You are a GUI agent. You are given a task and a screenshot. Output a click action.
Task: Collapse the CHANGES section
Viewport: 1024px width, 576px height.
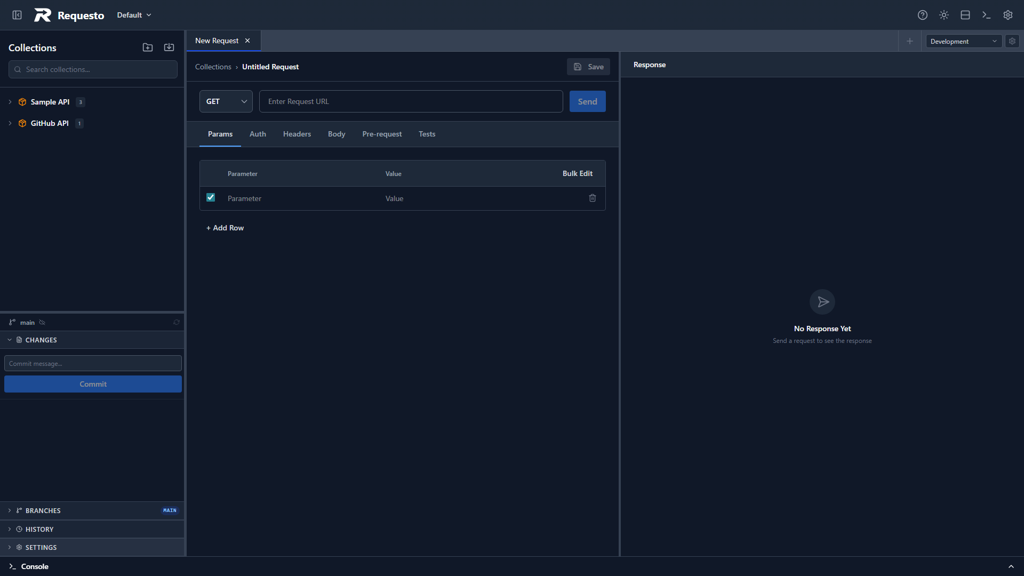pyautogui.click(x=92, y=340)
